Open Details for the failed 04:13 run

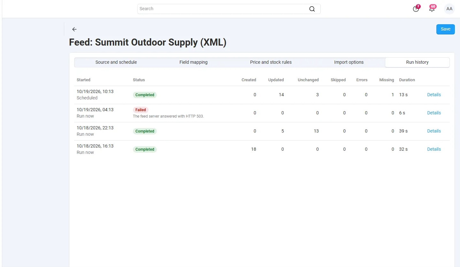(x=434, y=113)
